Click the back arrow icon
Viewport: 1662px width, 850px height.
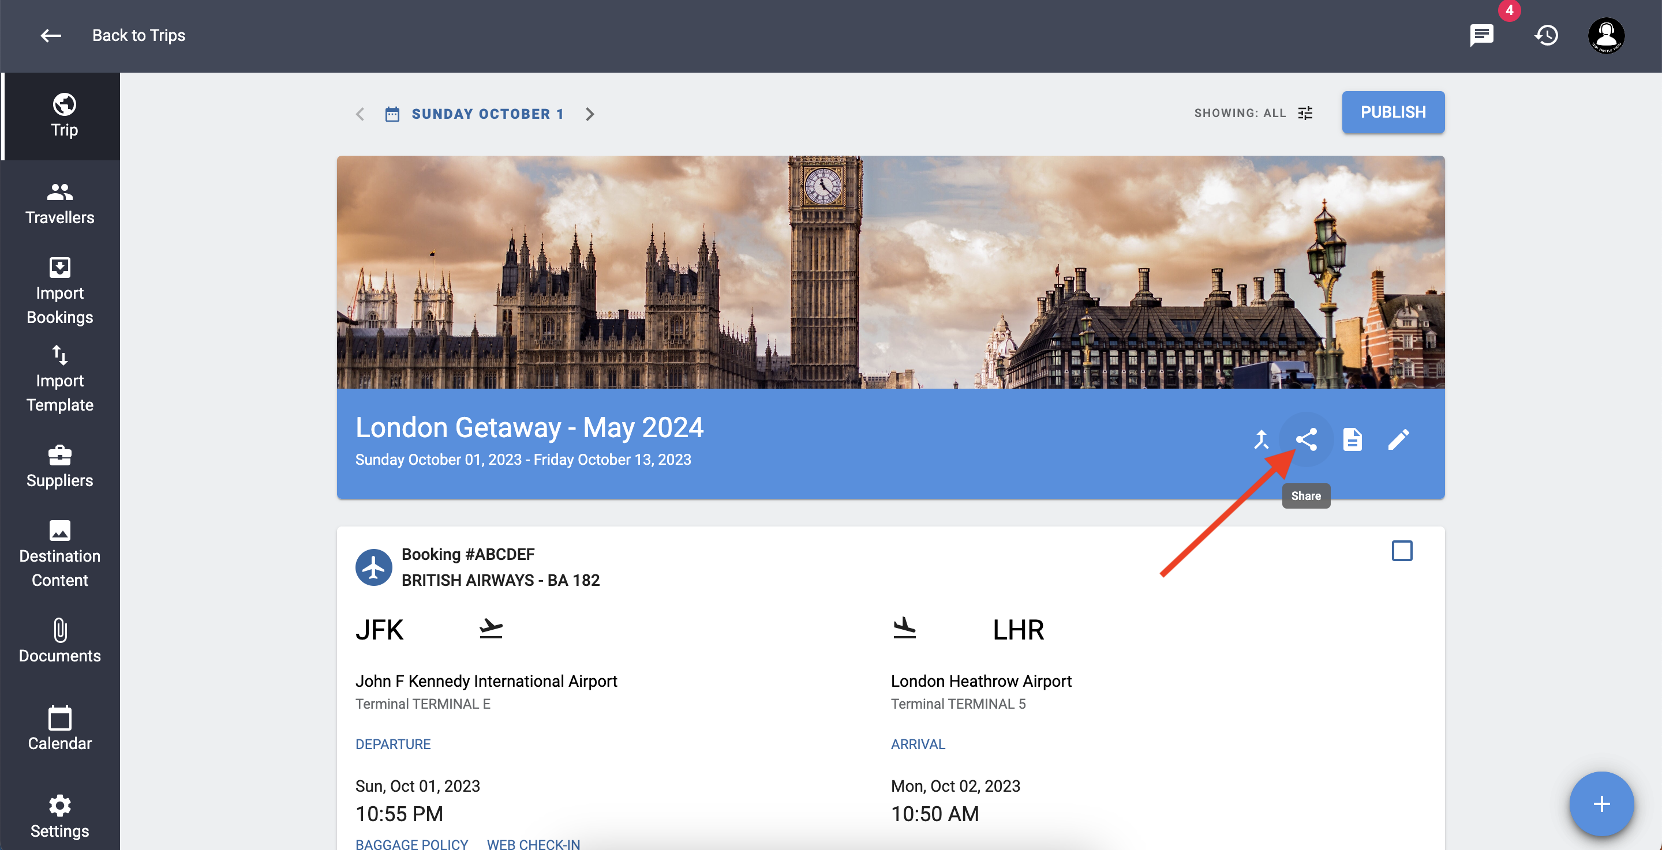tap(51, 36)
